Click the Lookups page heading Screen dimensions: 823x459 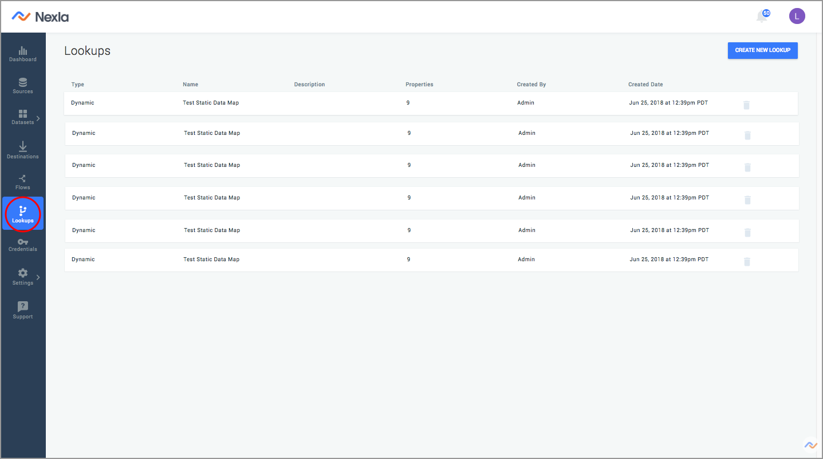87,51
